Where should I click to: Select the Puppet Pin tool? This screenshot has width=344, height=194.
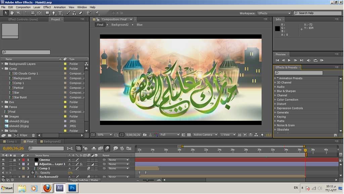pos(97,13)
